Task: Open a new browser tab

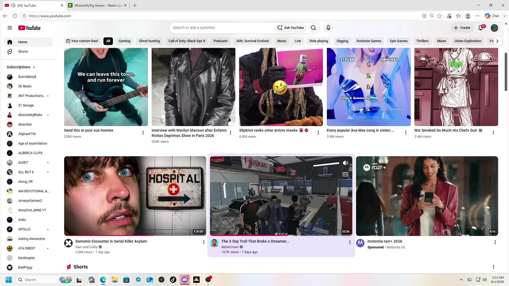Action: tap(135, 6)
